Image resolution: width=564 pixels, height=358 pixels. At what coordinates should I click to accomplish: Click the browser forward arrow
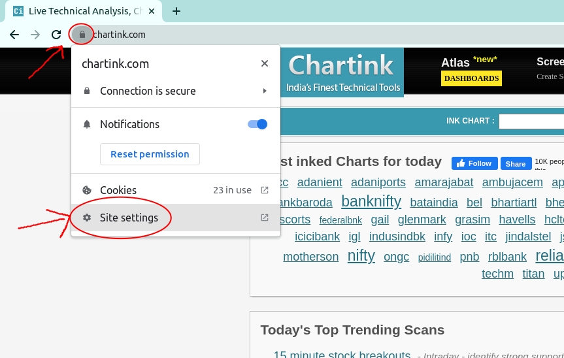coord(35,35)
